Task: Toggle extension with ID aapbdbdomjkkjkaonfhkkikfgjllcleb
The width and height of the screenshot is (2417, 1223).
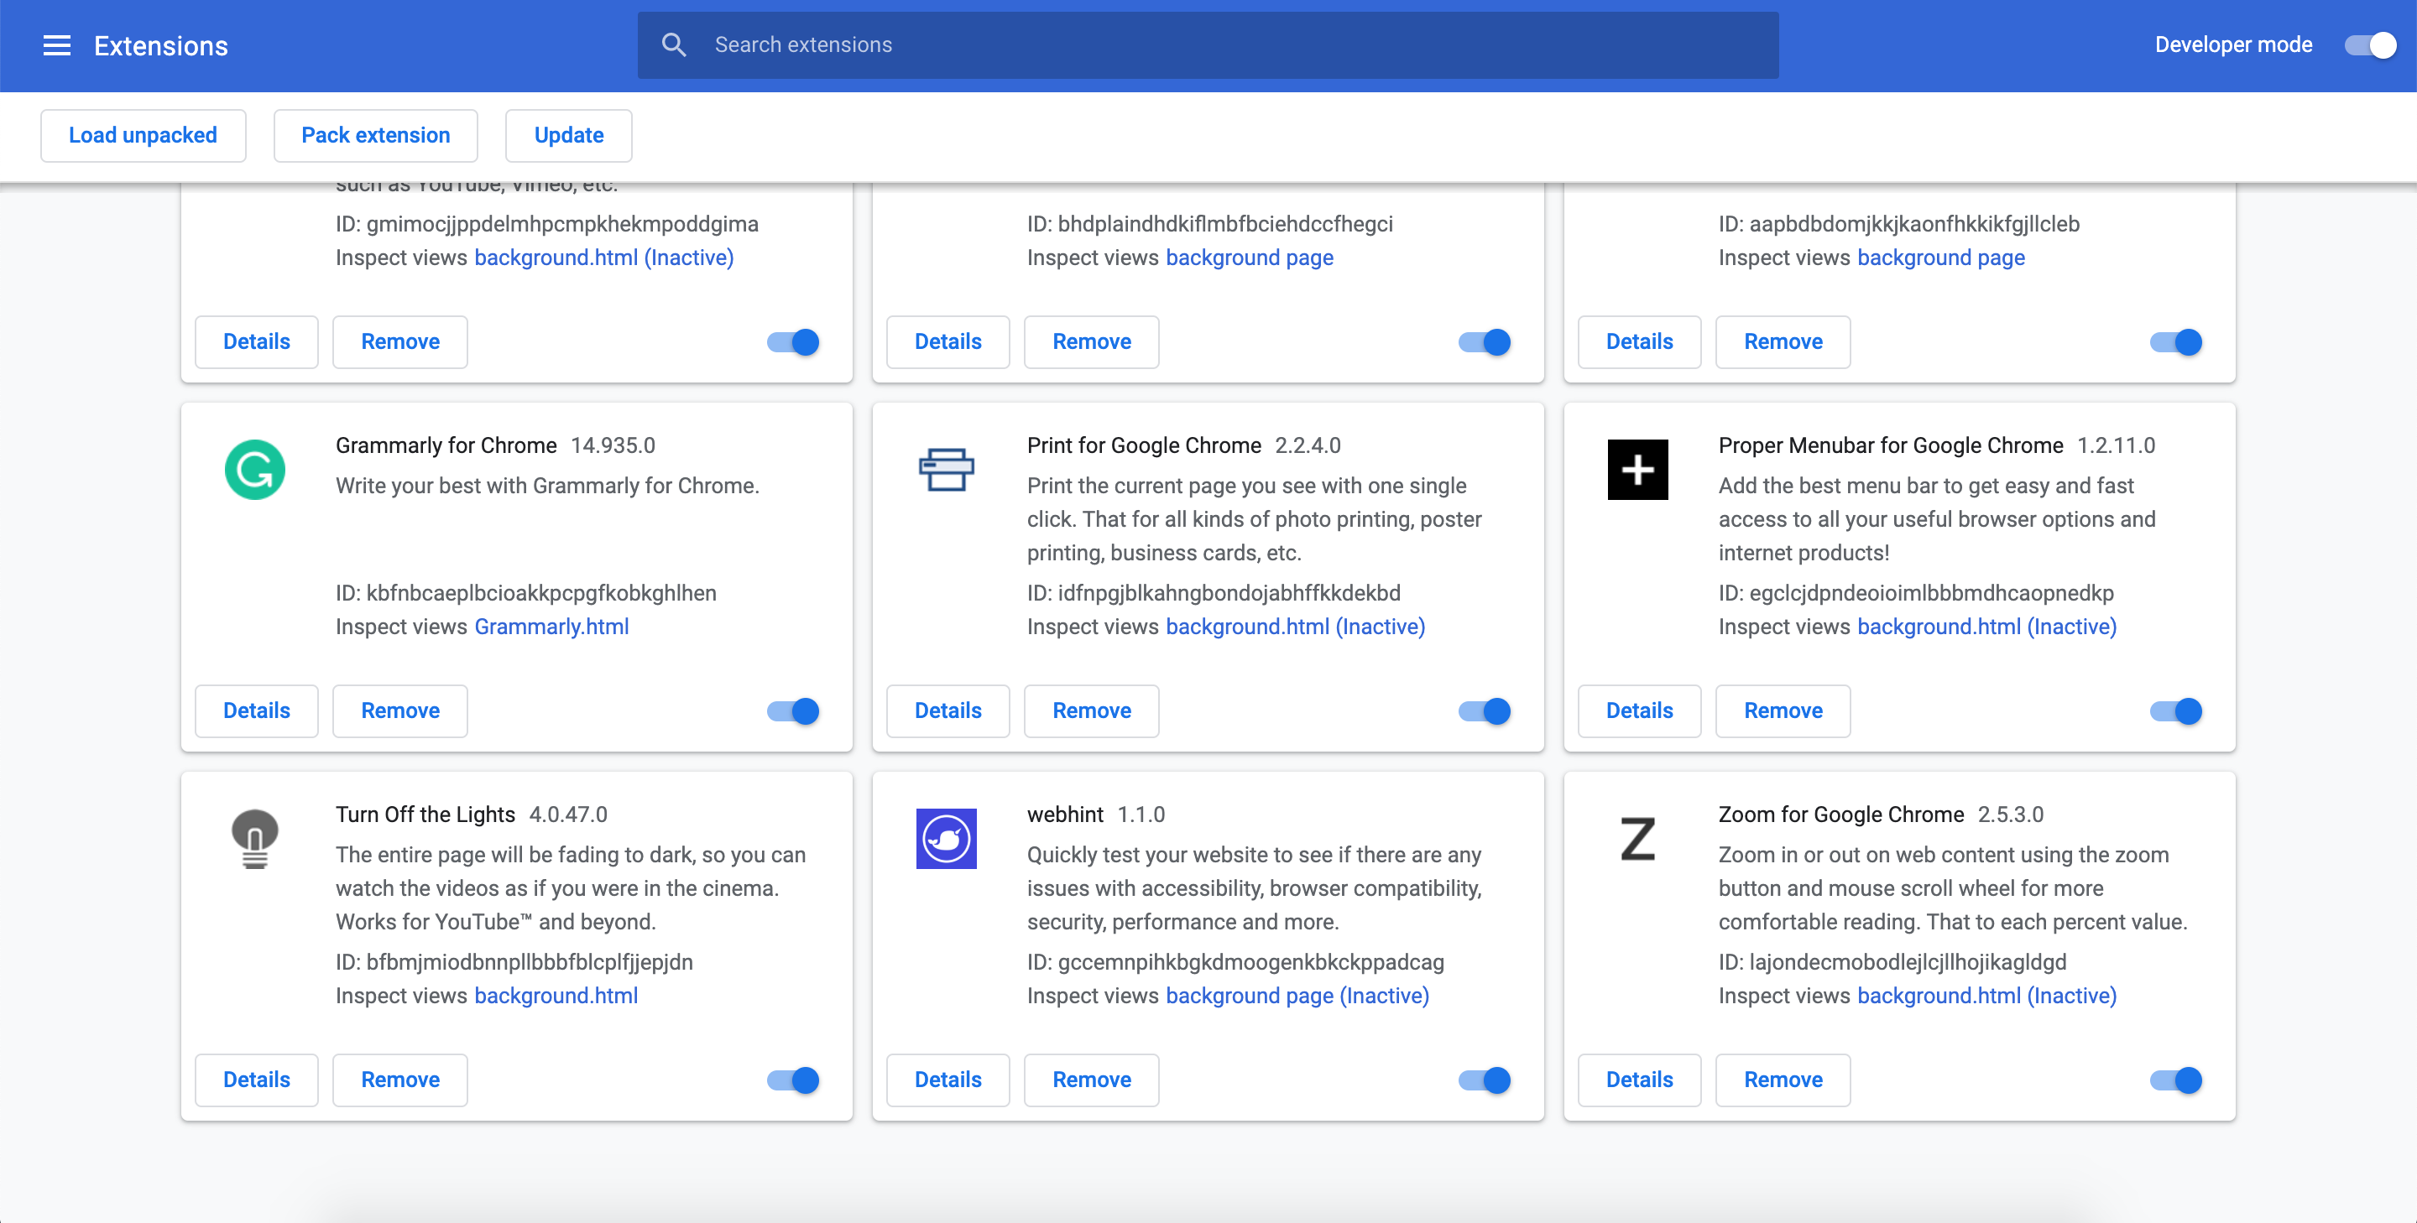Action: point(2176,342)
